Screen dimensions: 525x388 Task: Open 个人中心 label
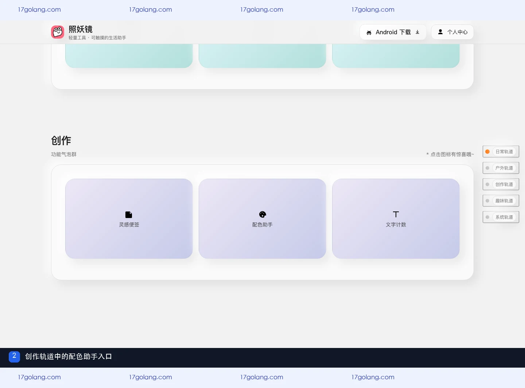pyautogui.click(x=458, y=32)
